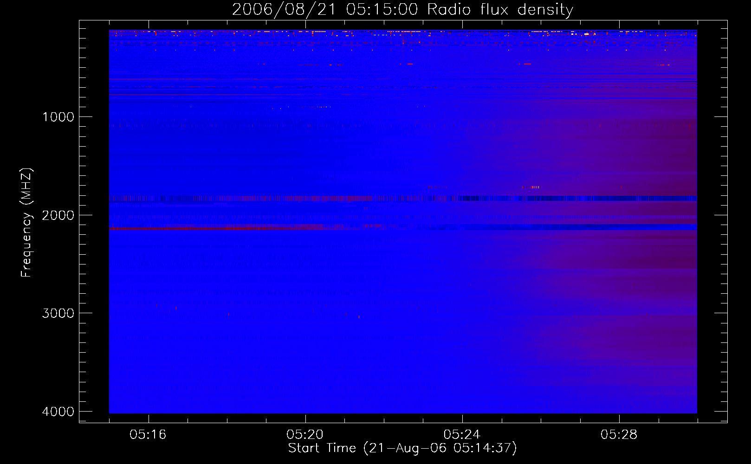
Task: Click the plot title '2006/08/21 05:15:00 Radio flux density'
Action: (402, 10)
